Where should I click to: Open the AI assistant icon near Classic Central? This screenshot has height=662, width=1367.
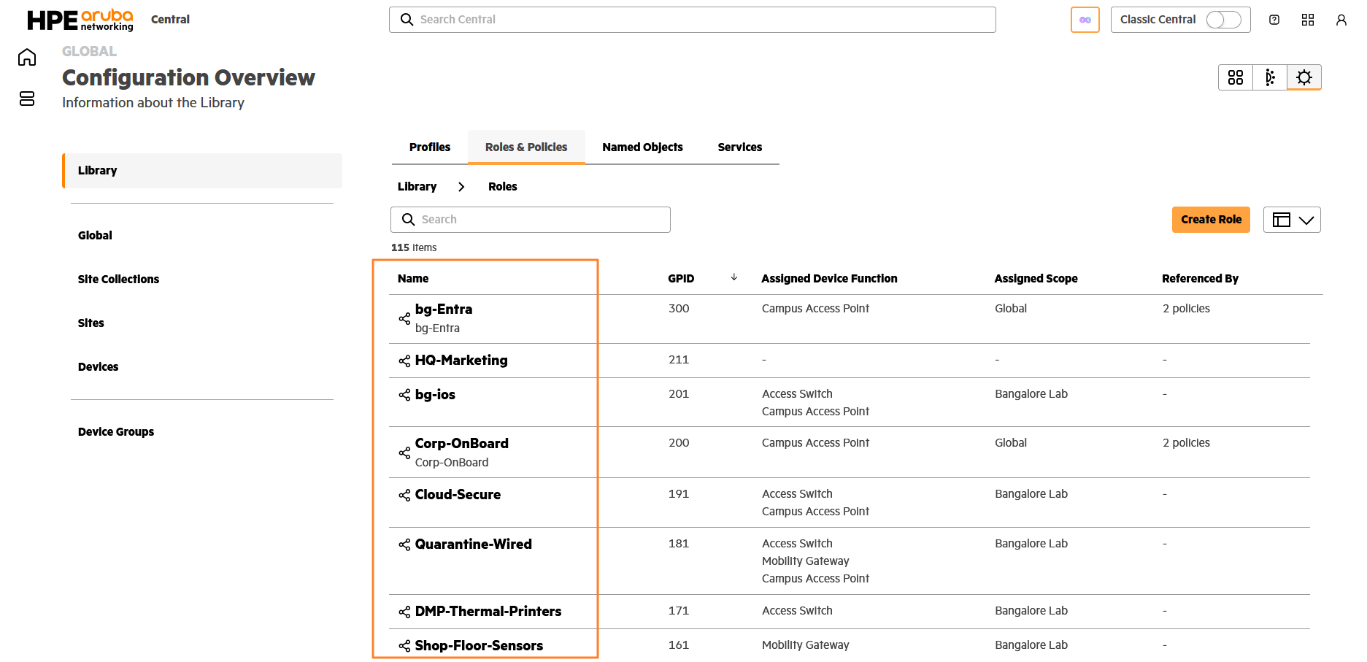[1085, 20]
